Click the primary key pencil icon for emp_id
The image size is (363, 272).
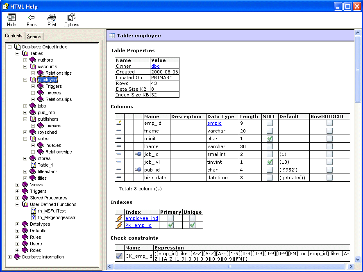coord(119,123)
